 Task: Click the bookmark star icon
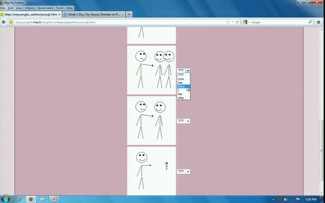(x=228, y=22)
